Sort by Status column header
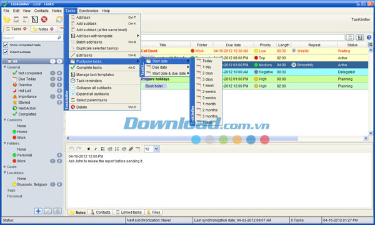Screen dimensions: 375x225 pyautogui.click(x=352, y=45)
